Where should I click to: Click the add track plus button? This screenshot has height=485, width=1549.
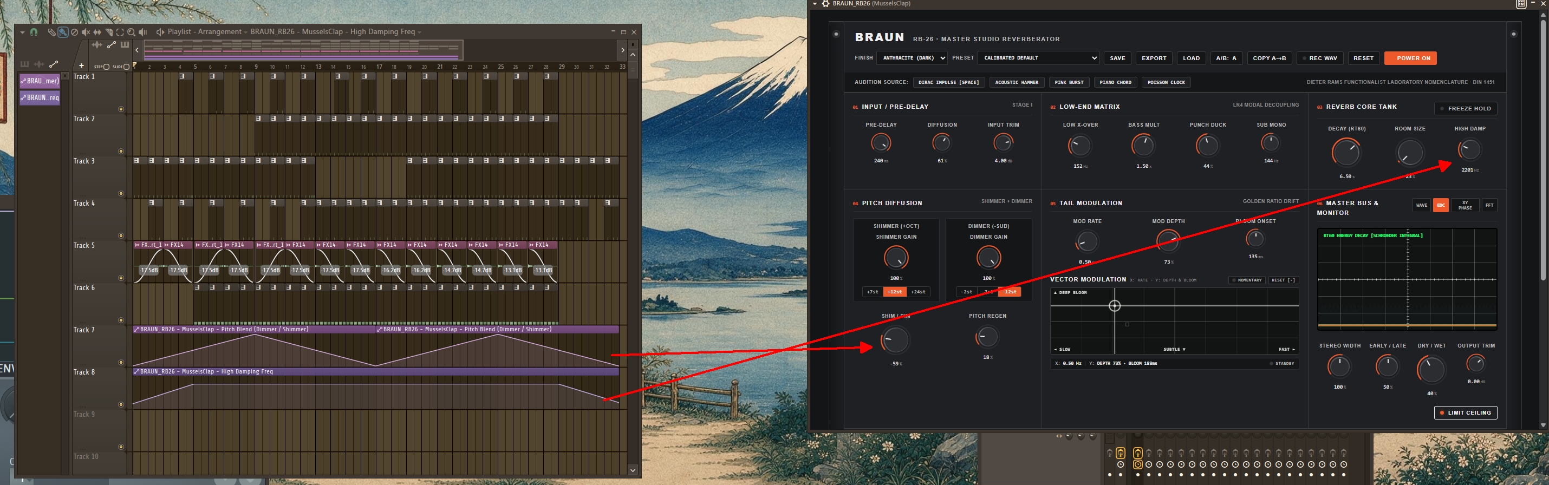81,65
